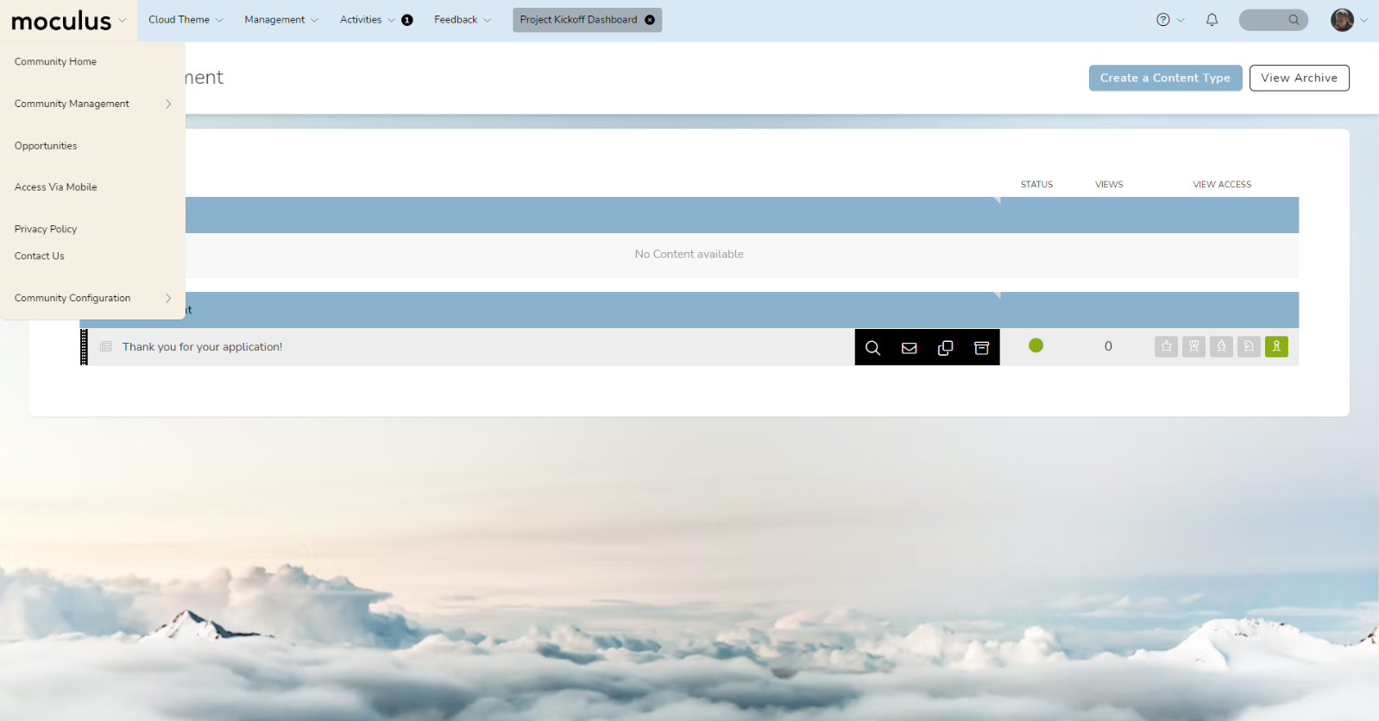Image resolution: width=1379 pixels, height=721 pixels.
Task: Open the user avatar menu
Action: 1342,20
